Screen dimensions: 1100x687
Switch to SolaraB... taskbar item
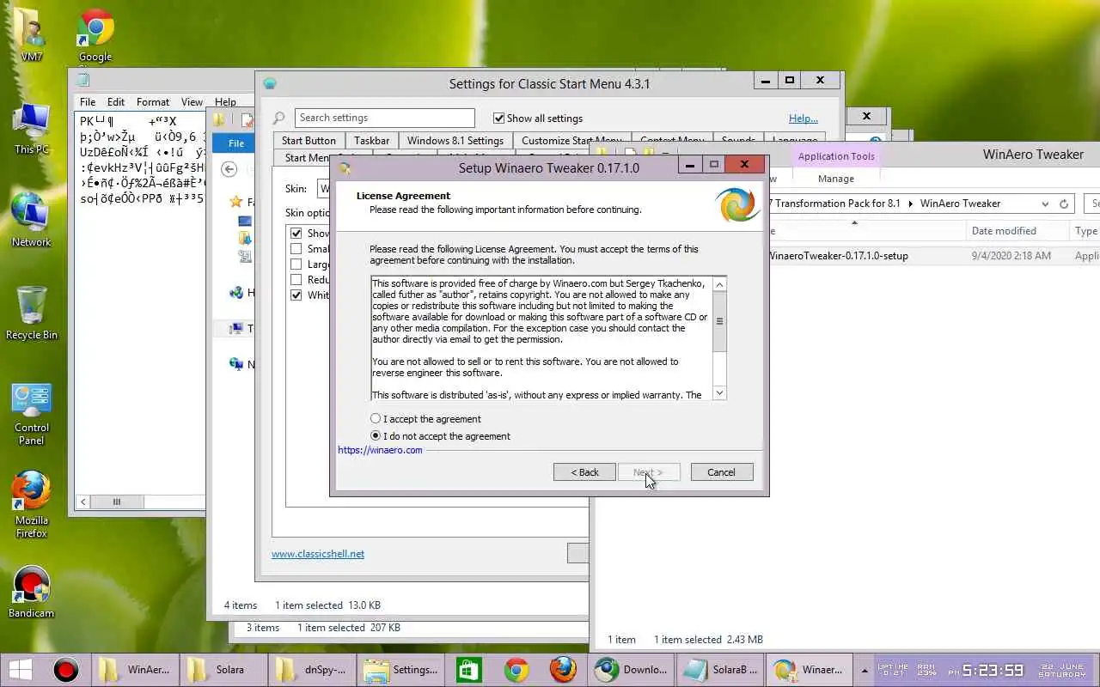(720, 670)
